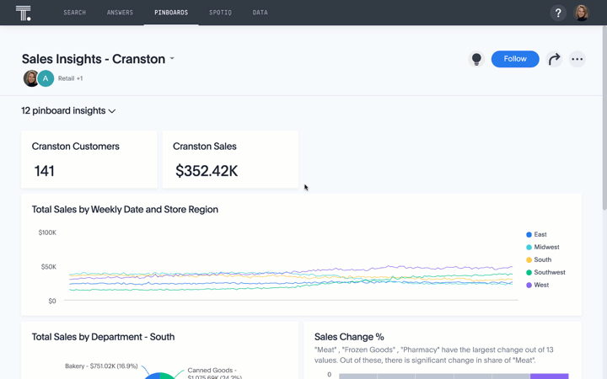This screenshot has width=607, height=379.
Task: Click the 'Sales Change %' title
Action: click(349, 337)
